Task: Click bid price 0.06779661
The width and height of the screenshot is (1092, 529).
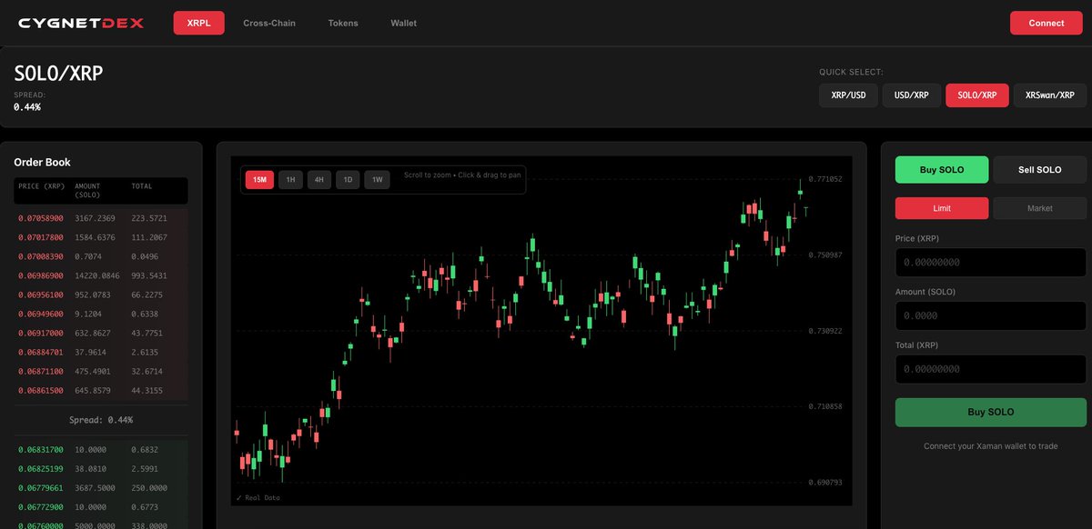Action: coord(41,487)
